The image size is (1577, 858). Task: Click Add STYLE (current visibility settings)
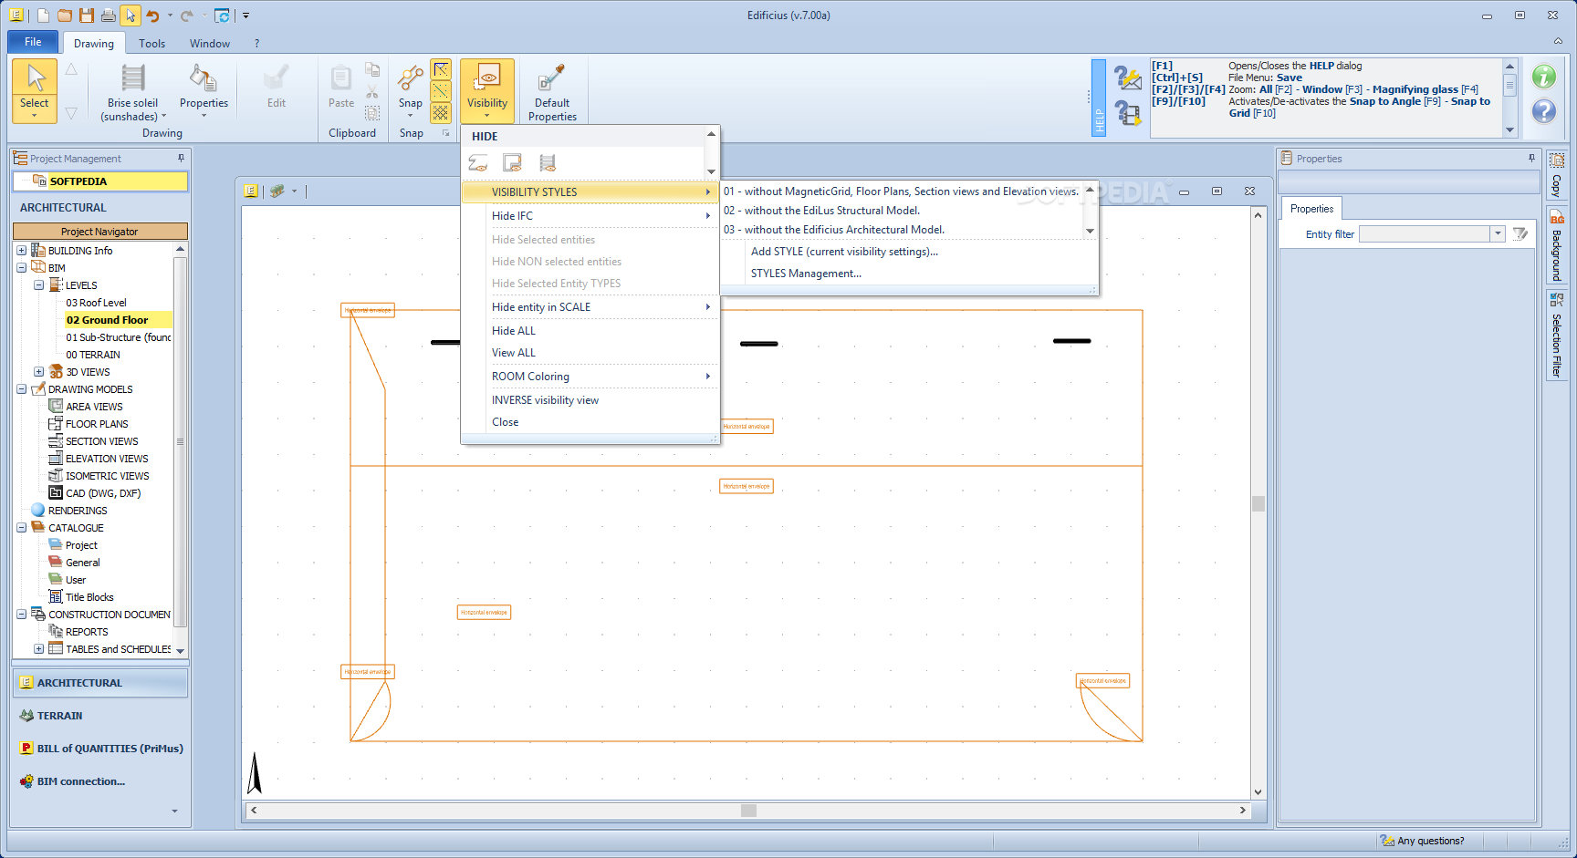point(844,252)
